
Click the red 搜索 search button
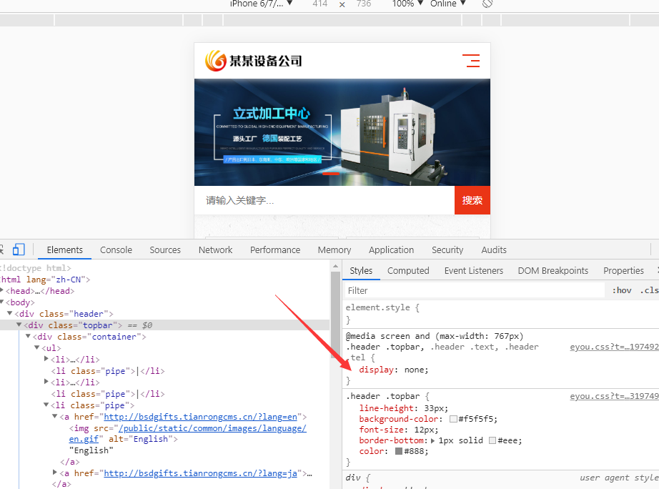coord(472,200)
